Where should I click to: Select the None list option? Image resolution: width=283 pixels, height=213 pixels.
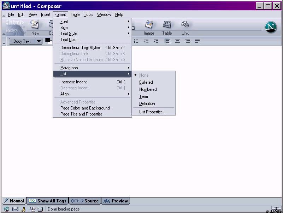pyautogui.click(x=154, y=75)
